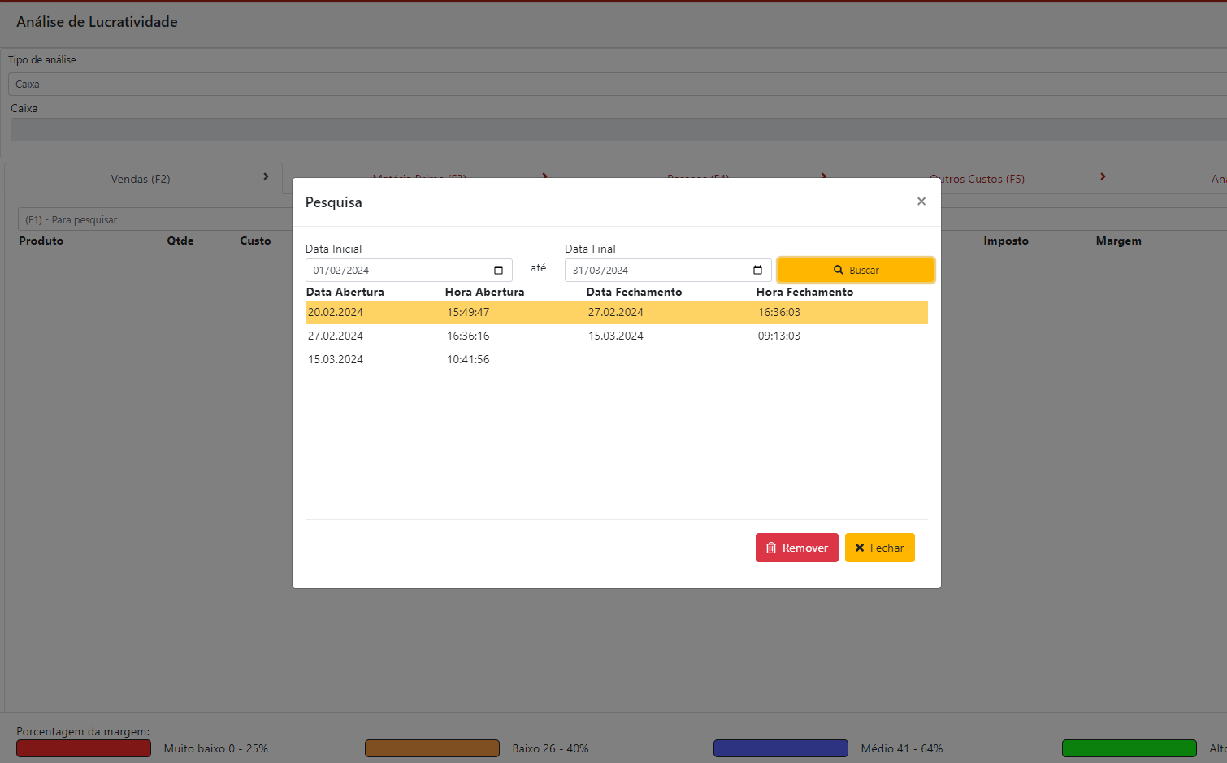The image size is (1227, 763).
Task: Click the chevron arrow after Outros Custos
Action: 1103,176
